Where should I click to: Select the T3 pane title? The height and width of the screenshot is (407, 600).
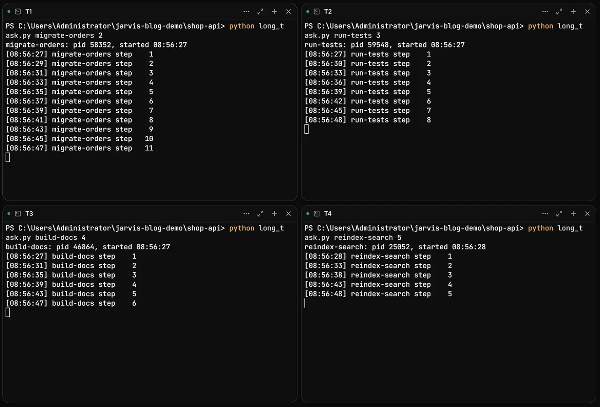(29, 214)
